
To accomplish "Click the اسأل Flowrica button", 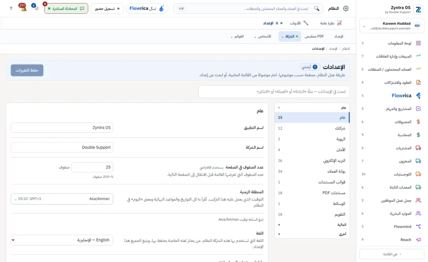I will (x=147, y=8).
